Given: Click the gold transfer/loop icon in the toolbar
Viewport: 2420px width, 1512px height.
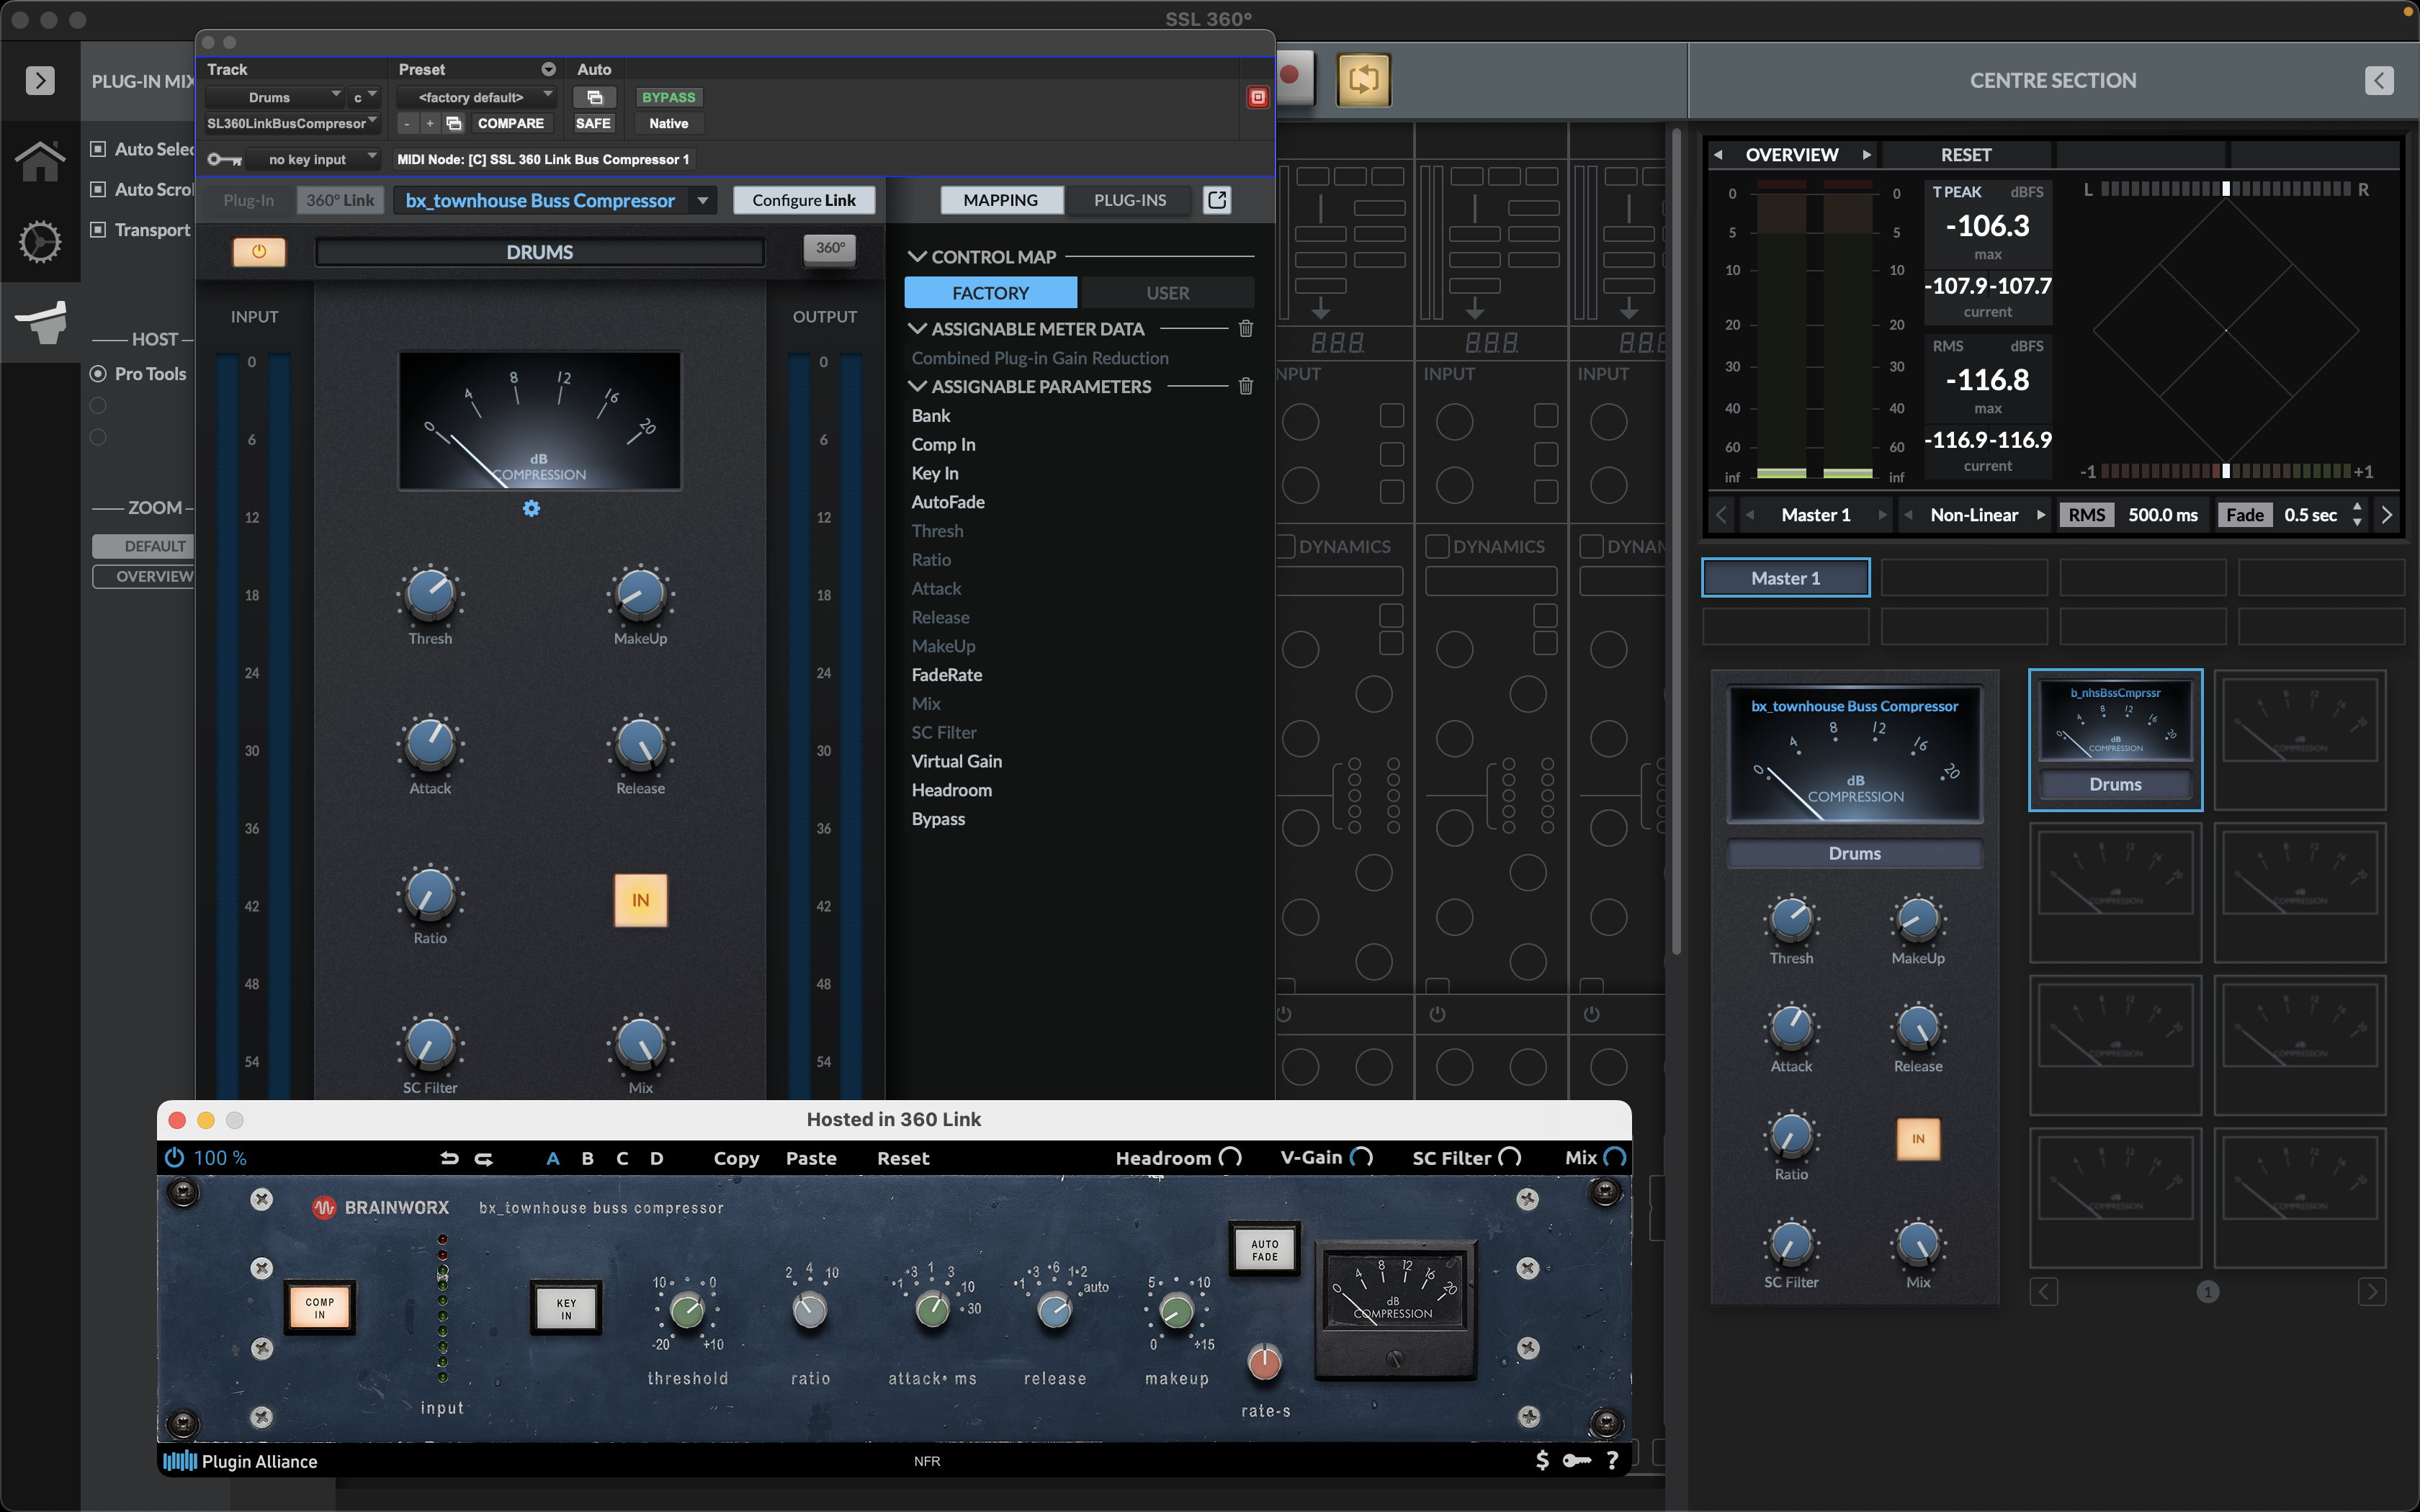Looking at the screenshot, I should tap(1363, 80).
